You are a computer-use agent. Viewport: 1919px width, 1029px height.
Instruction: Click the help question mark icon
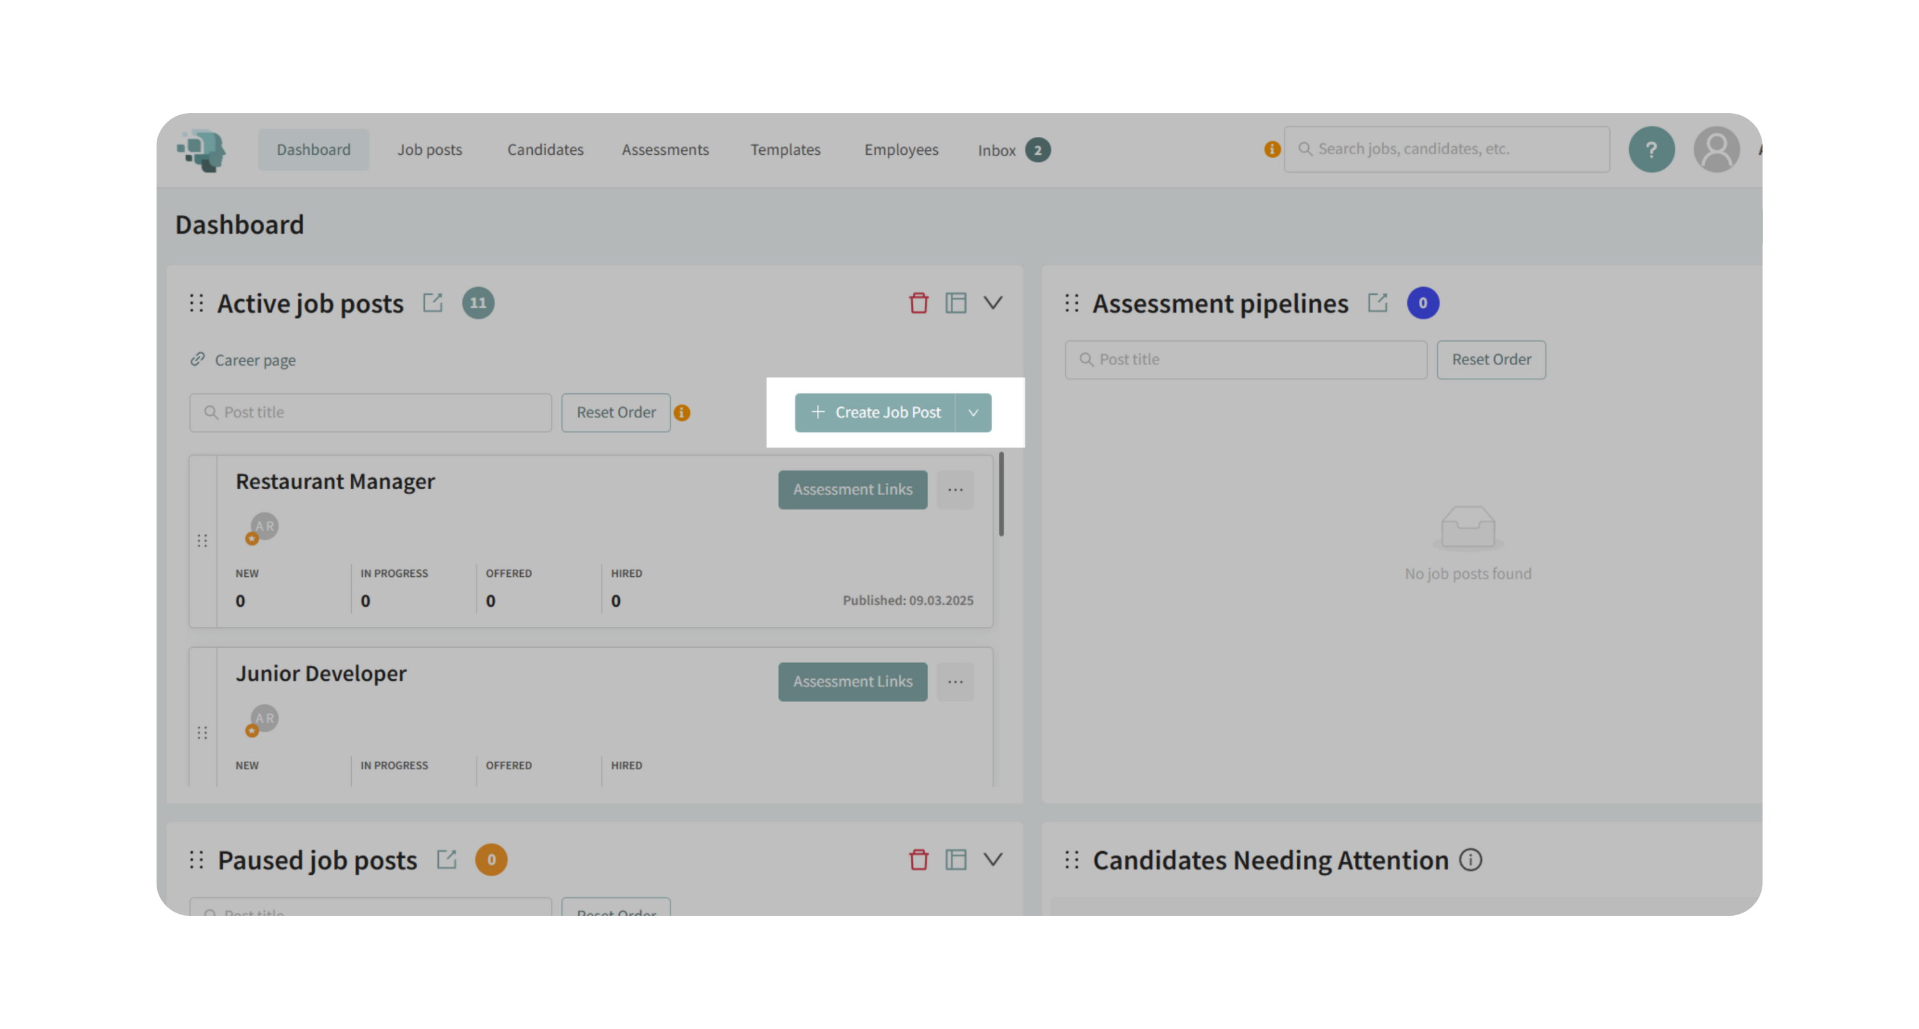click(1651, 150)
